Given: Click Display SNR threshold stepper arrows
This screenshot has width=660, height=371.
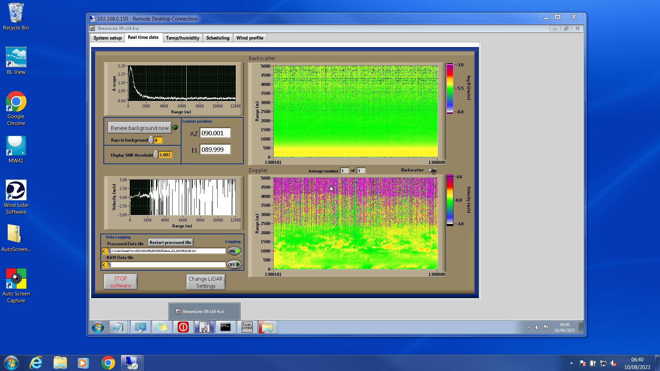Looking at the screenshot, I should 156,155.
